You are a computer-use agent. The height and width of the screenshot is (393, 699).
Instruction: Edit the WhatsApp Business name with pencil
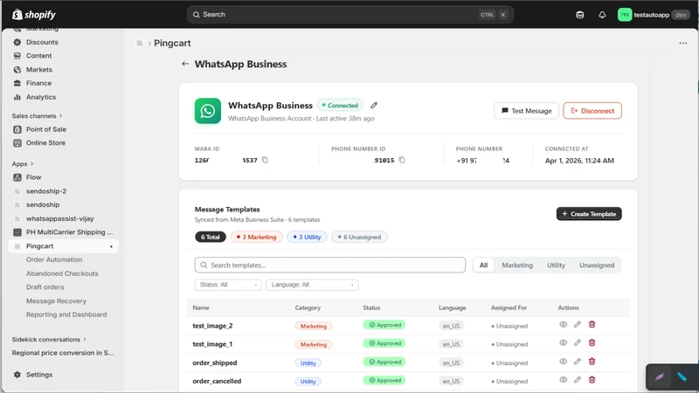[374, 105]
